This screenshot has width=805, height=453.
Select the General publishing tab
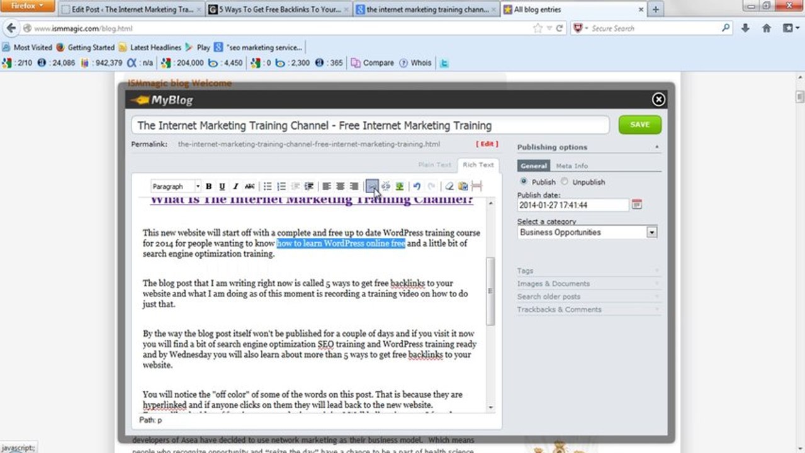pyautogui.click(x=534, y=165)
